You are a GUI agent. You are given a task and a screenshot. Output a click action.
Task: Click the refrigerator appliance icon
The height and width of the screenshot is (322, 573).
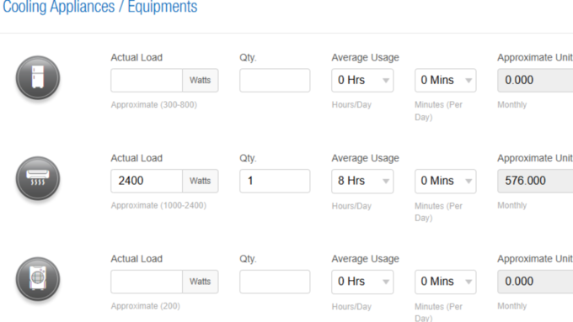(38, 77)
